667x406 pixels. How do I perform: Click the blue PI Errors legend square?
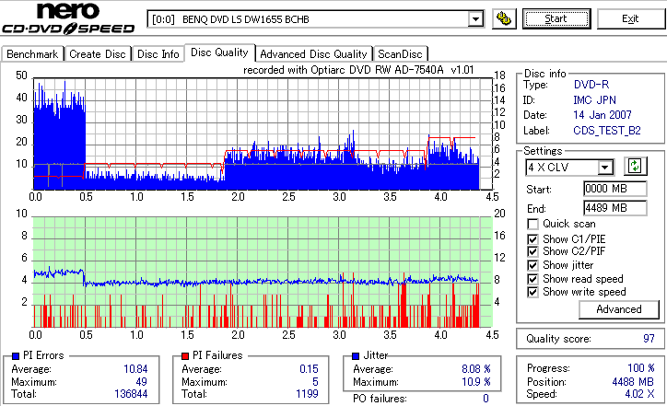(16, 356)
